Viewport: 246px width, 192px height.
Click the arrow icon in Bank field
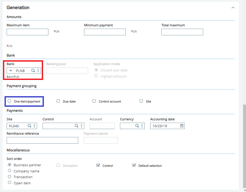point(10,70)
